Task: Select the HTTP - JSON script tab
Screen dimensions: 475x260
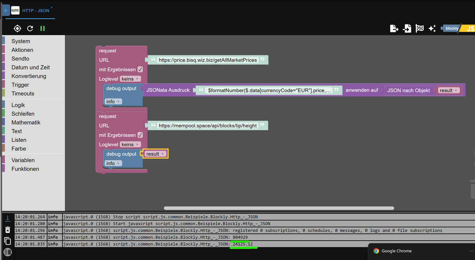Action: [36, 11]
